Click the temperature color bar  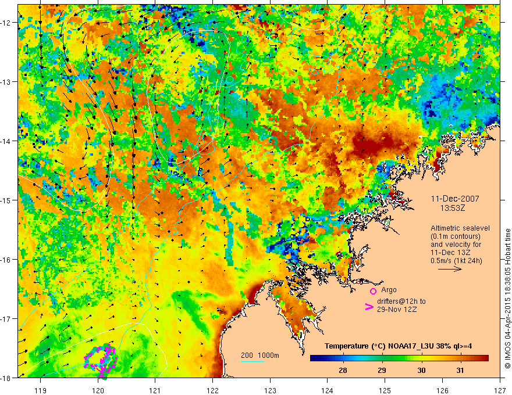(x=399, y=358)
